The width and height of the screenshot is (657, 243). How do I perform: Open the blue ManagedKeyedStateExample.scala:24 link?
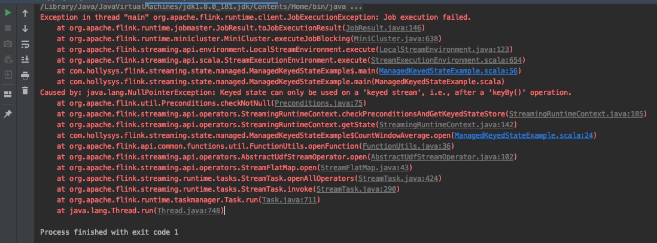[x=524, y=136]
